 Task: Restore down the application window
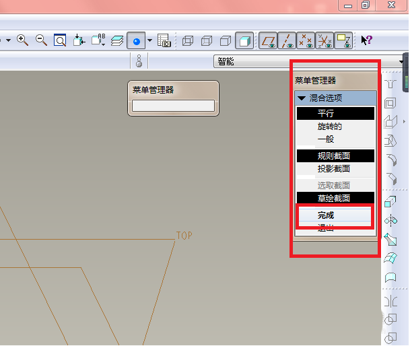click(x=366, y=5)
